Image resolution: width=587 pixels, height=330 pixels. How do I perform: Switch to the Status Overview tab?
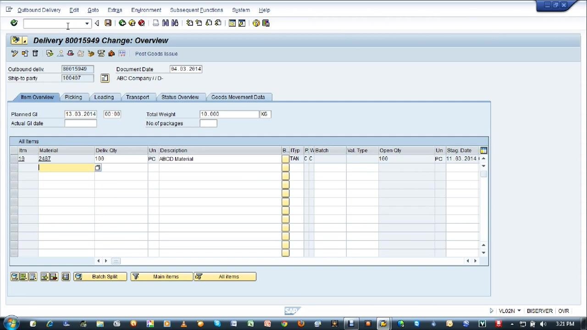click(x=180, y=97)
